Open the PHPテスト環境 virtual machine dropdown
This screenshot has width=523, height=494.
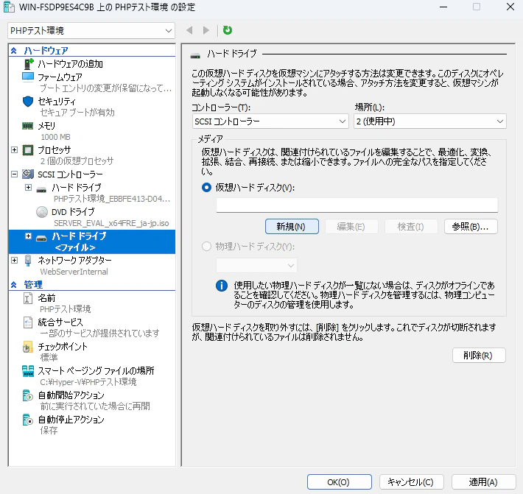[91, 31]
